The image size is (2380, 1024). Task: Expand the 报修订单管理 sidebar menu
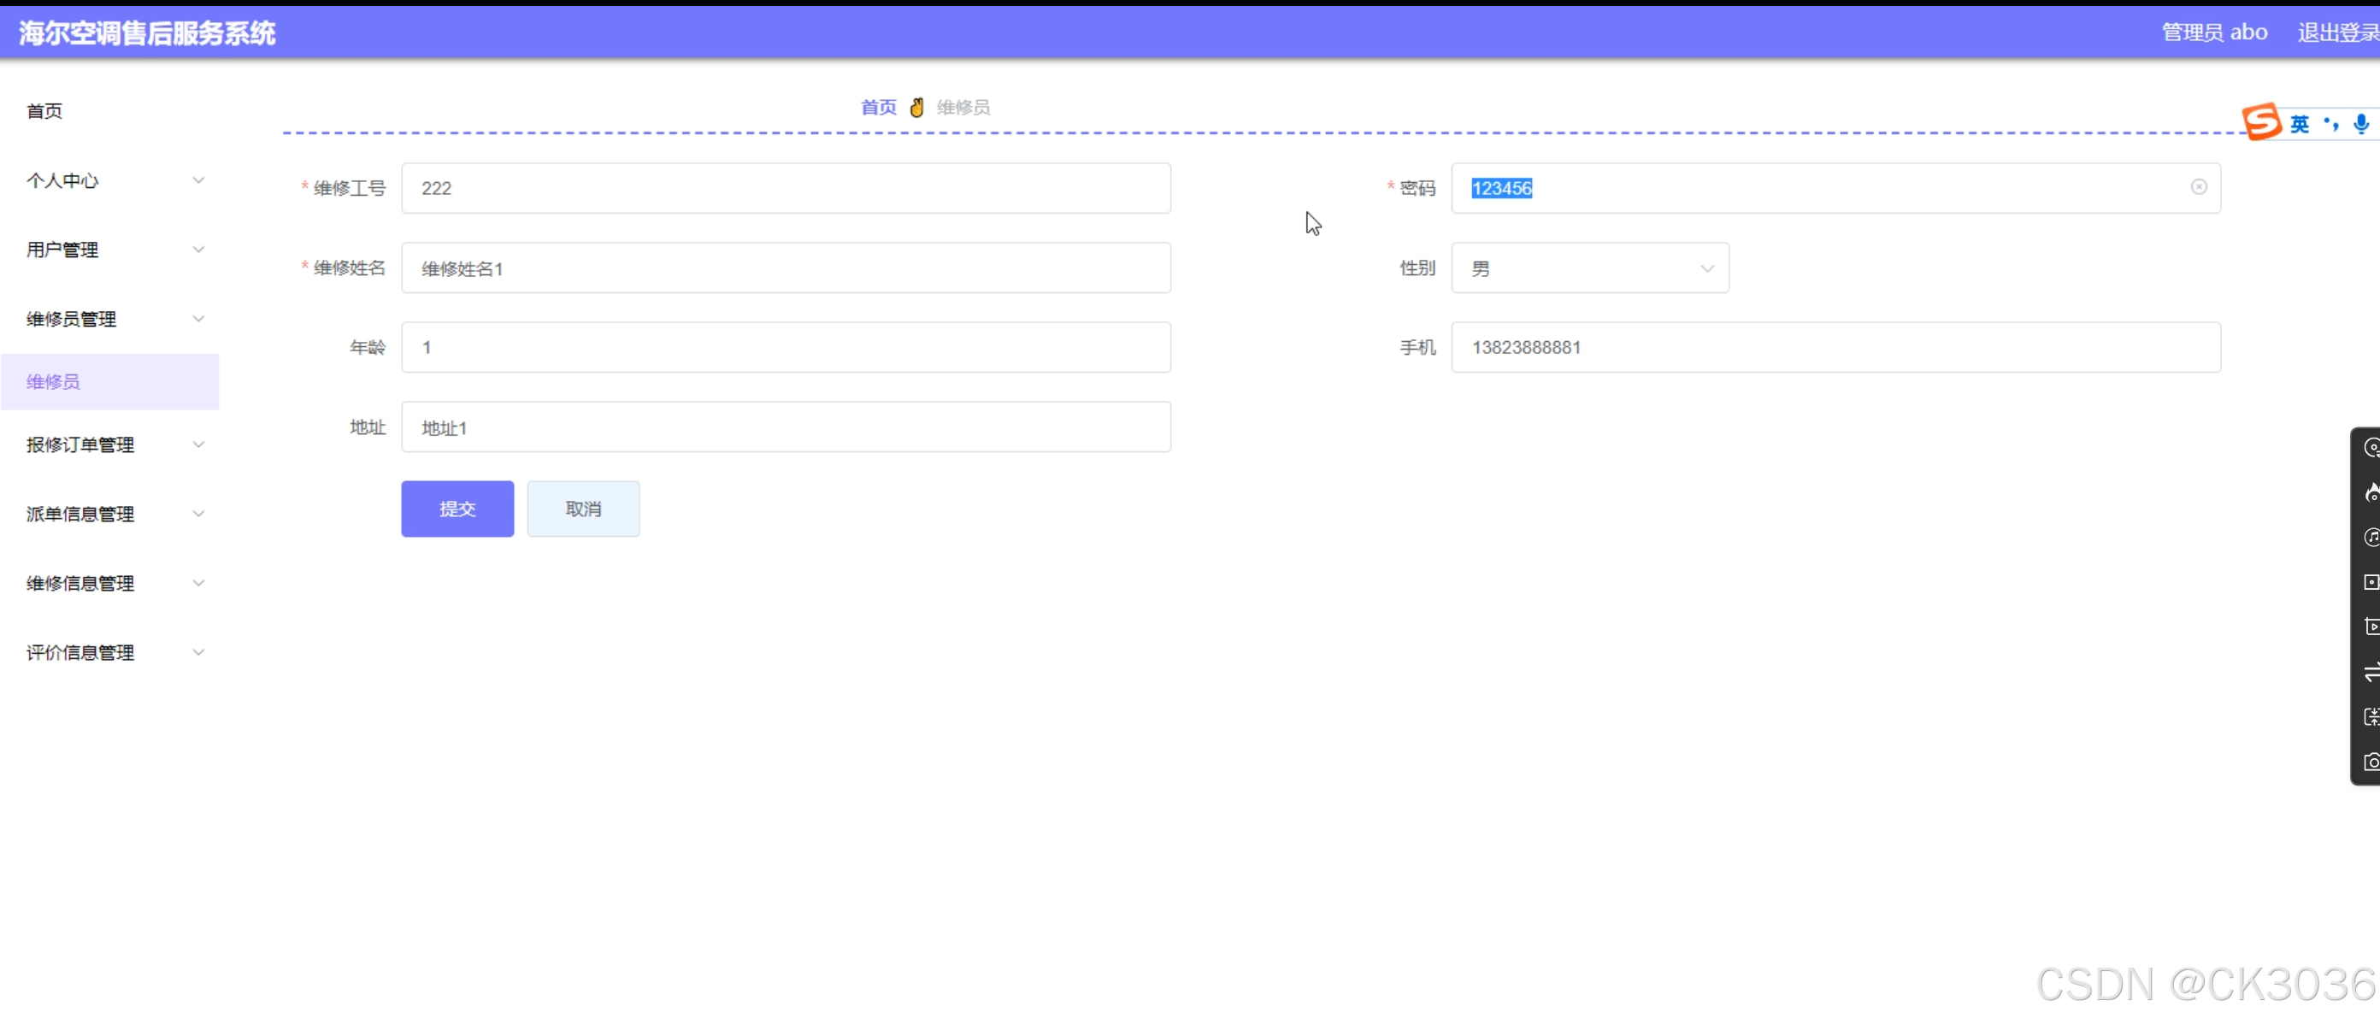(111, 444)
